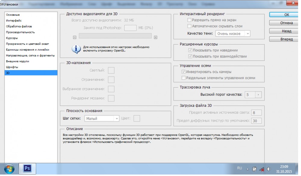Viewport: 301px width, 176px height.
Task: Click the info icon next to the OpenGL notice
Action: pos(76,49)
